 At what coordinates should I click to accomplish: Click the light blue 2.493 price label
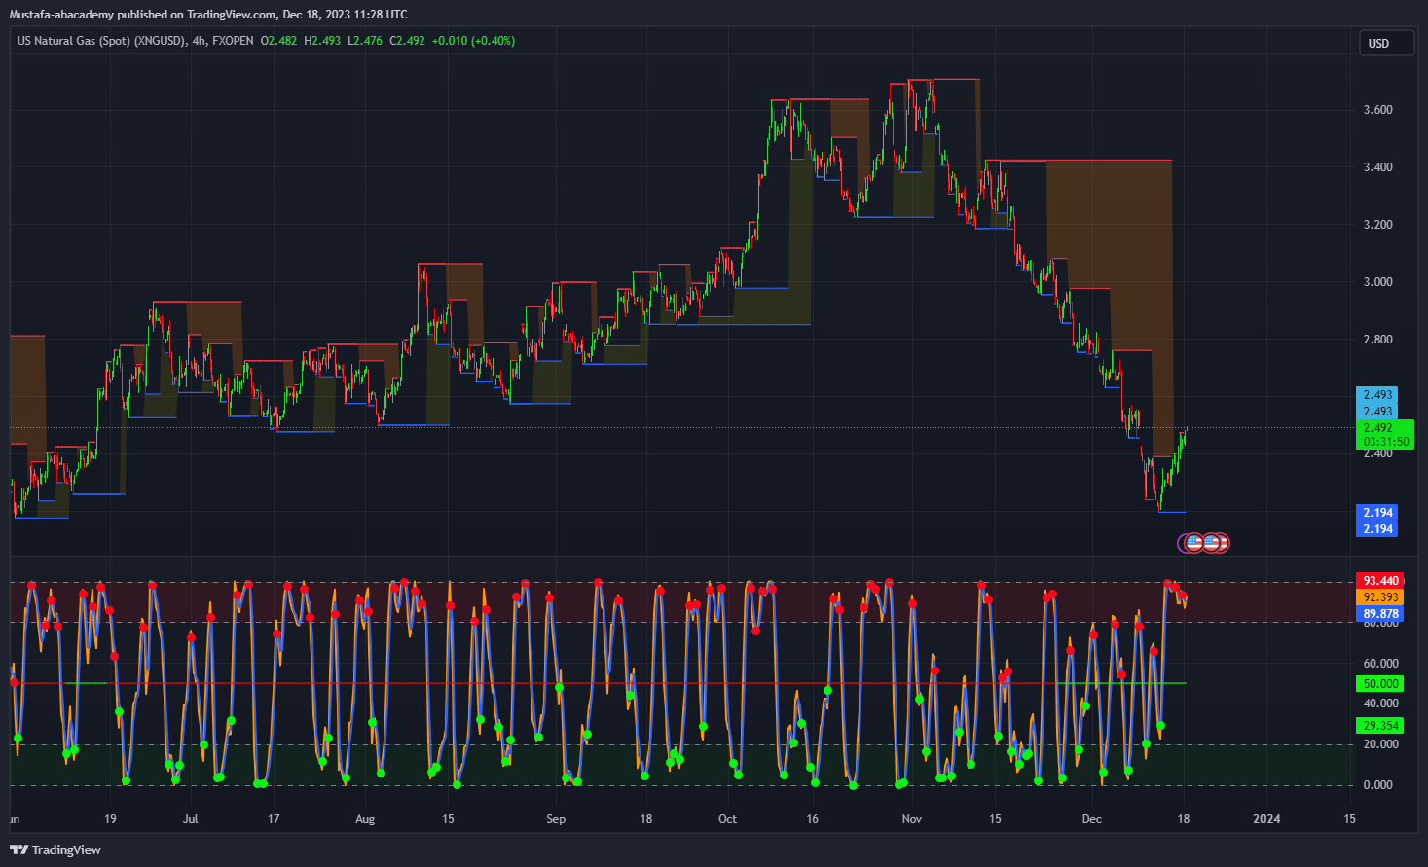(1377, 395)
